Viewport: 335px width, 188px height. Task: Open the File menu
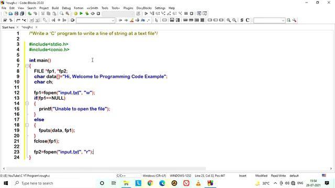pyautogui.click(x=4, y=8)
